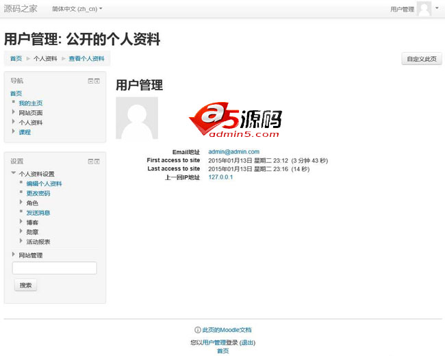Expand the 活动报表 settings node

point(21,241)
